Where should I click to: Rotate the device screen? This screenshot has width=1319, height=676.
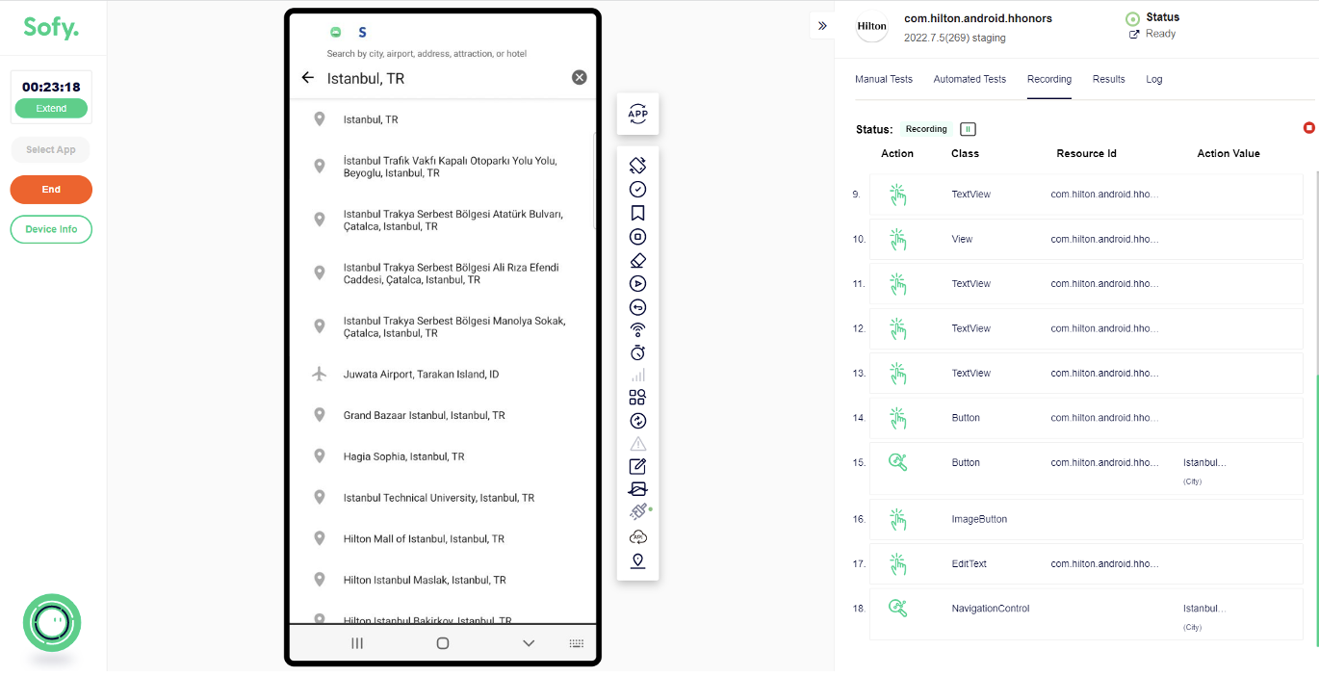(637, 166)
